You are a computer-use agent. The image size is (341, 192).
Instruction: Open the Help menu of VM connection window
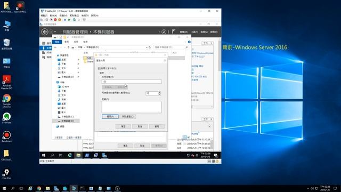[x=95, y=15]
